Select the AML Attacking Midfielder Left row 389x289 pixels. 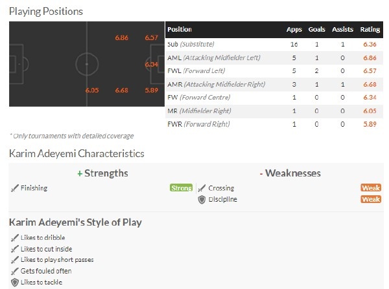(274, 58)
